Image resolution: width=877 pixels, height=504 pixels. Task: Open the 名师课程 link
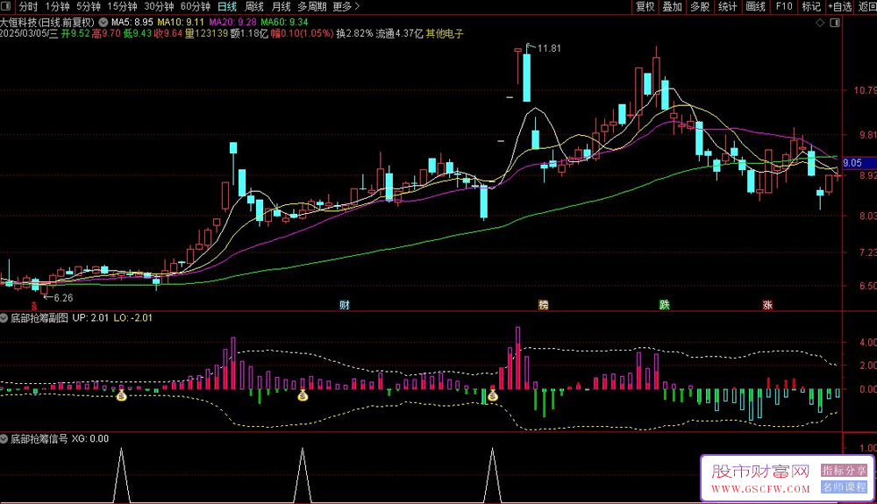click(x=844, y=487)
